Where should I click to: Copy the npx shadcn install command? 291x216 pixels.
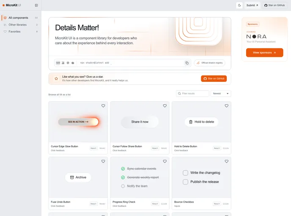click(x=187, y=63)
